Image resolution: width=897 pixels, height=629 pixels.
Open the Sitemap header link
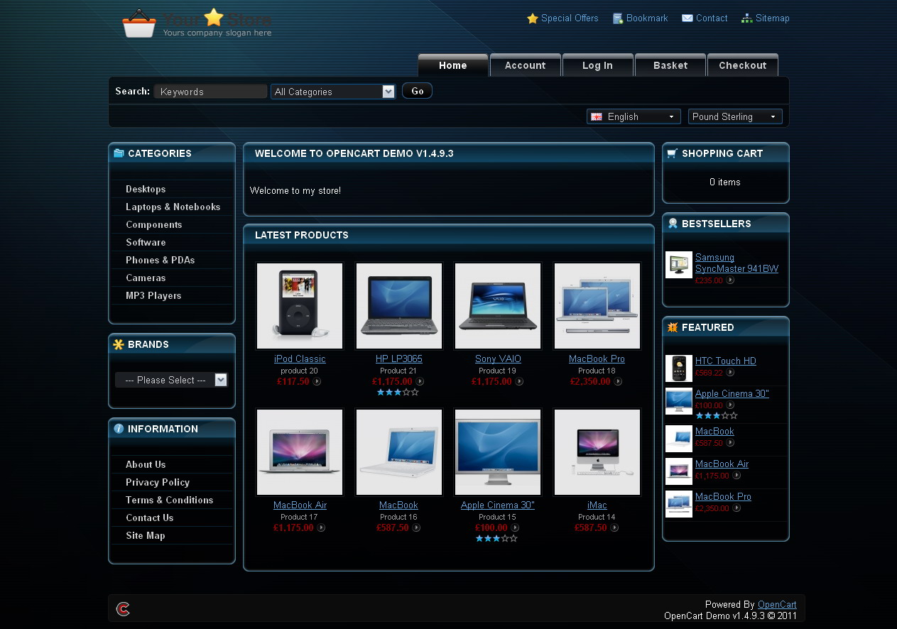[x=773, y=18]
